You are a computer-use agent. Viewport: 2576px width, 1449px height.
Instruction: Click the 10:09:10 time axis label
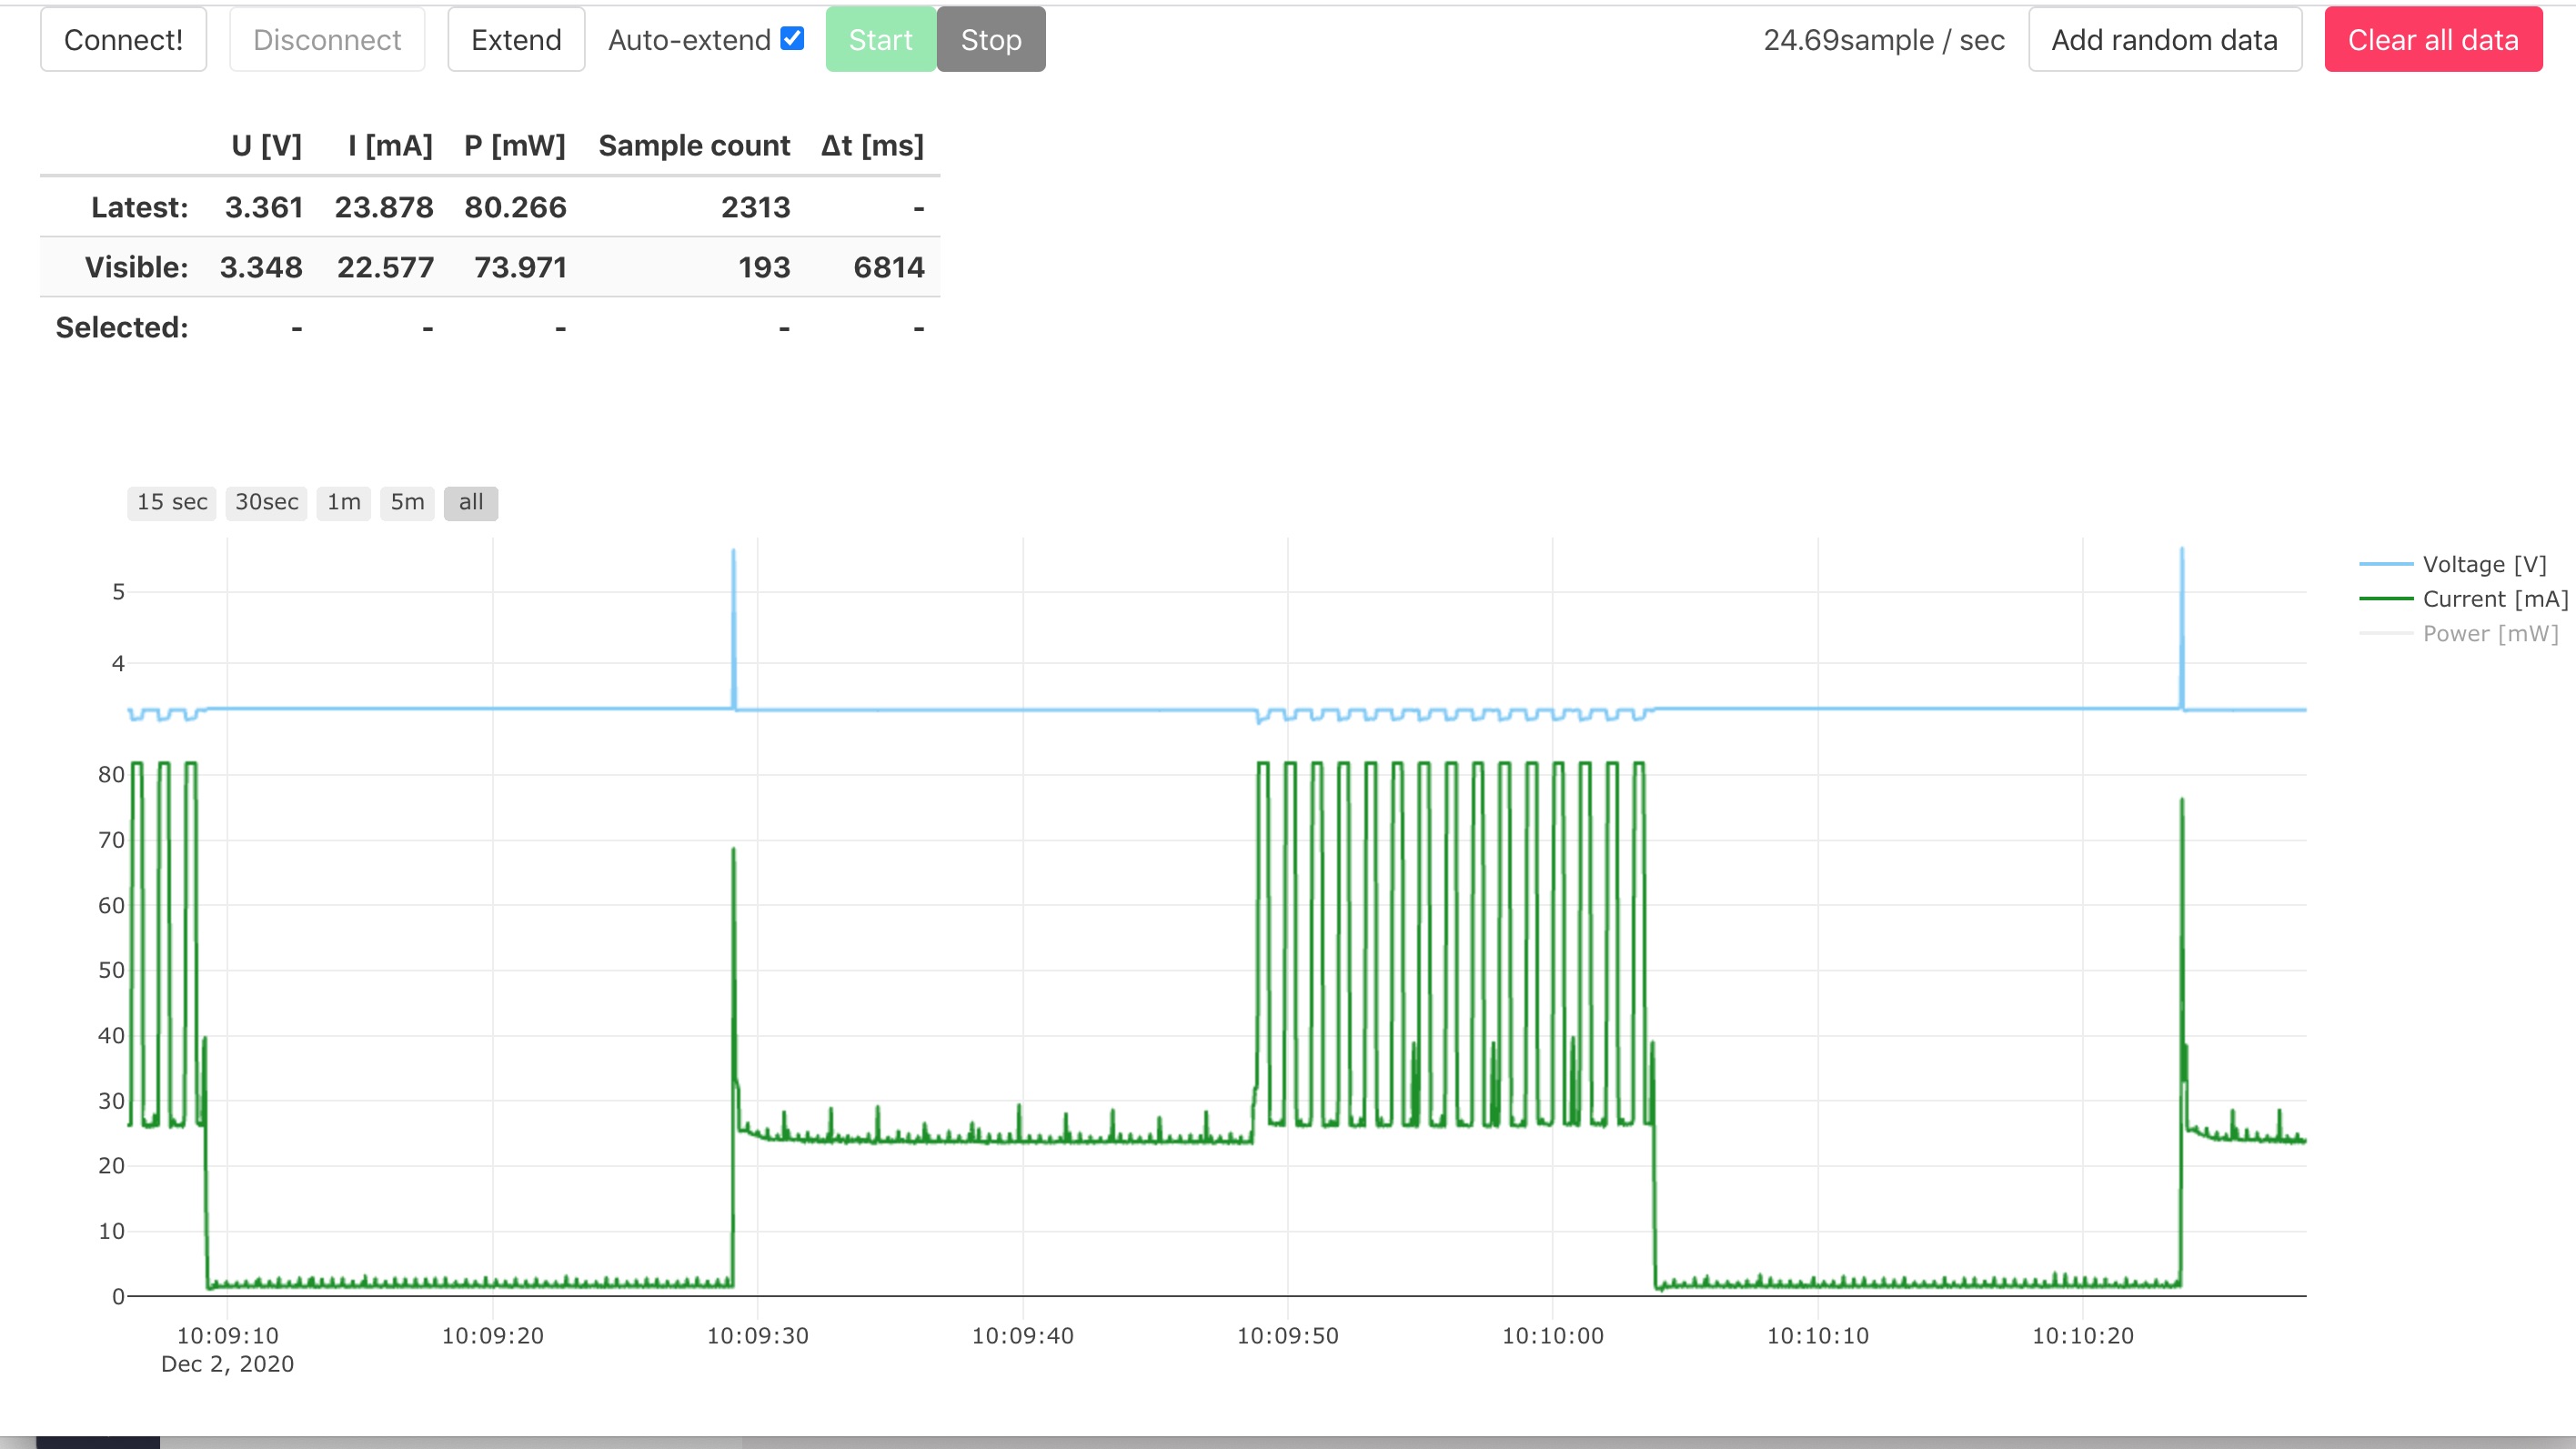pyautogui.click(x=228, y=1335)
